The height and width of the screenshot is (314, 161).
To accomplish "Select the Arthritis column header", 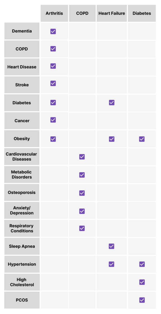I will (54, 13).
